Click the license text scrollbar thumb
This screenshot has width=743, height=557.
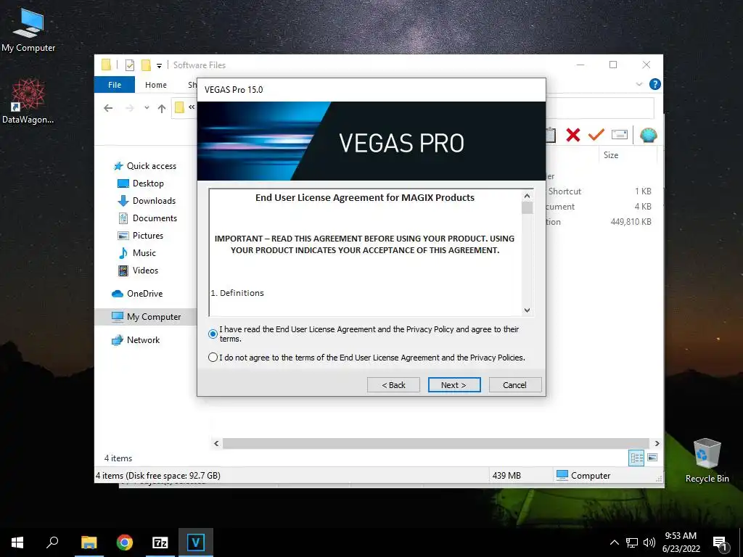tap(527, 208)
